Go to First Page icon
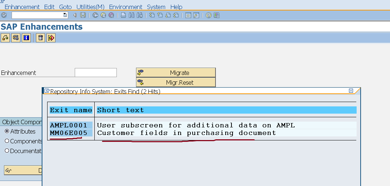The width and height of the screenshot is (390, 186). tap(152, 15)
